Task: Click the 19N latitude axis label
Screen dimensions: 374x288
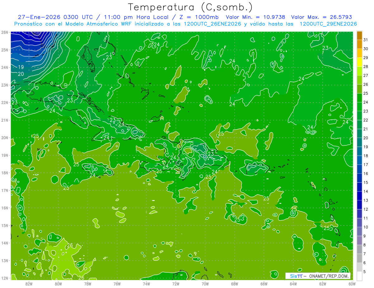Action: (x=4, y=155)
